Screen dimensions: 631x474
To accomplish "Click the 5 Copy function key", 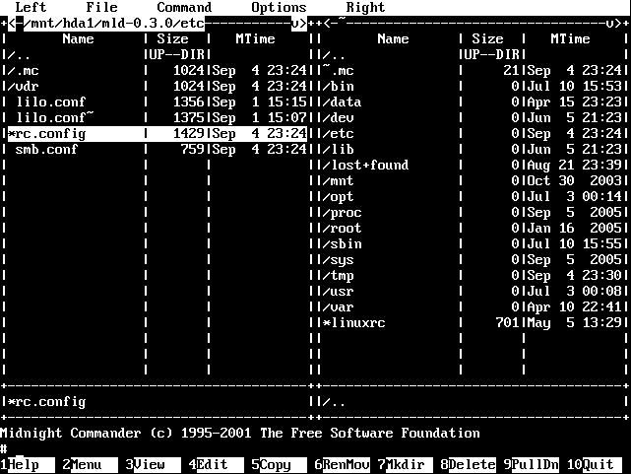I will tap(277, 465).
